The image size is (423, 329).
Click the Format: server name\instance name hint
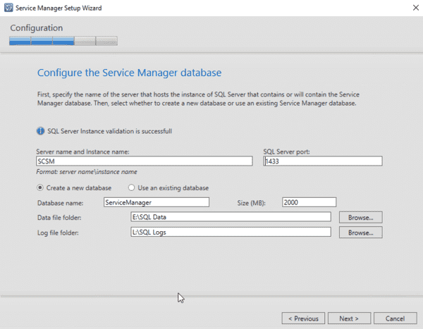87,172
